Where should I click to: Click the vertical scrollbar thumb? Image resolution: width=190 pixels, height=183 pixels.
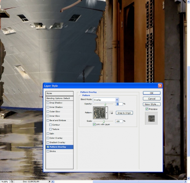(x=188, y=111)
